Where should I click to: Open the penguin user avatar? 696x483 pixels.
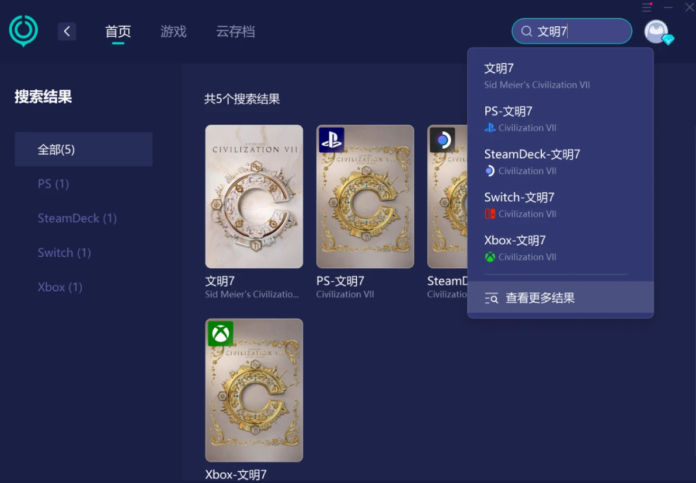tap(657, 32)
